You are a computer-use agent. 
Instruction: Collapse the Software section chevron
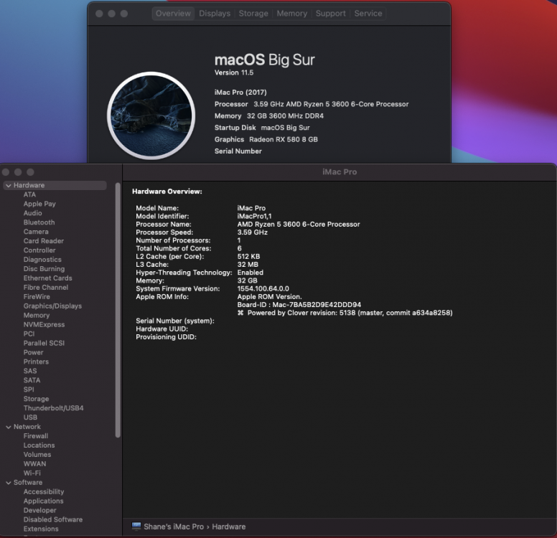tap(8, 483)
